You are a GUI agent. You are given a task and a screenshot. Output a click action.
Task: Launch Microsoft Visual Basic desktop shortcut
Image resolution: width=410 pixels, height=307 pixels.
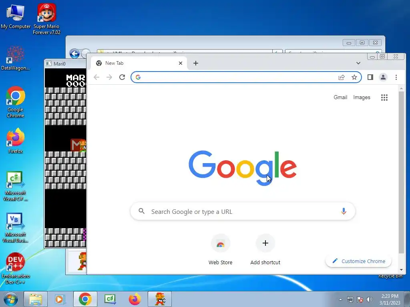(x=16, y=228)
